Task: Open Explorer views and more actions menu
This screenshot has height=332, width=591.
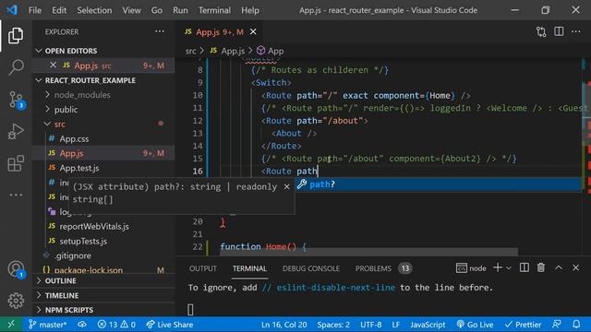Action: pos(160,31)
